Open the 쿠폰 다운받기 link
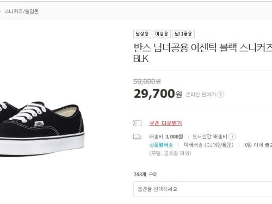Image resolution: width=272 pixels, height=204 pixels. (x=165, y=123)
